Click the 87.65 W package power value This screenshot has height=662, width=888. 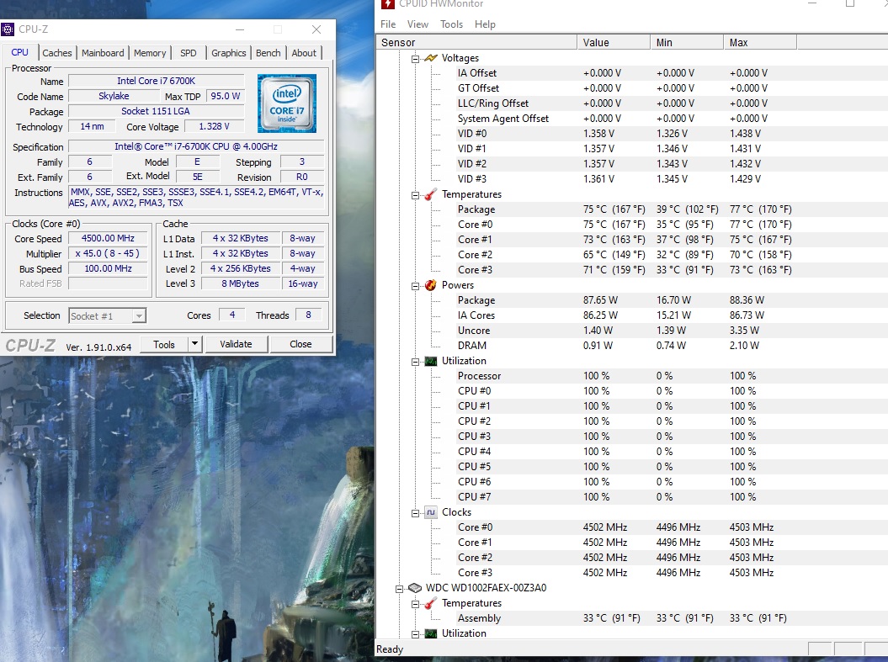click(x=600, y=300)
